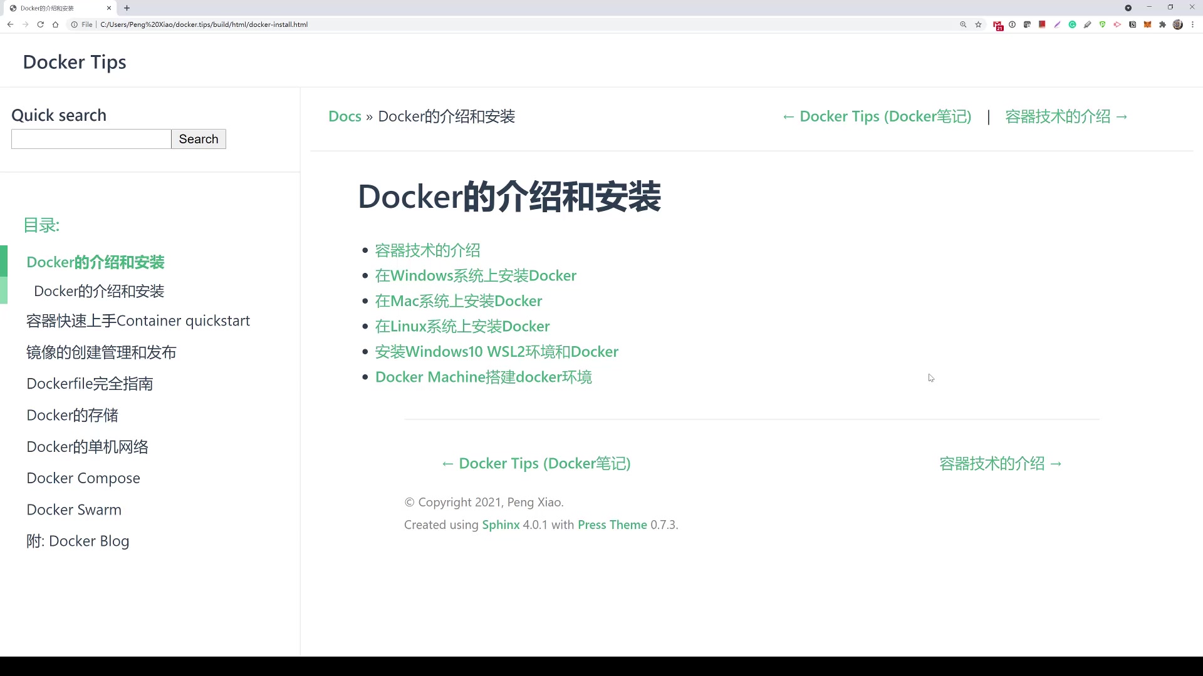1203x676 pixels.
Task: Open the Chrome three-dot menu
Action: click(x=1193, y=24)
